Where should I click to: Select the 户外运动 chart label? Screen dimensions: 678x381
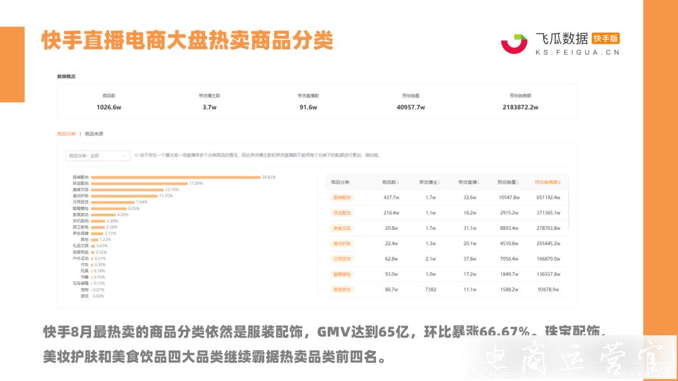coord(80,258)
